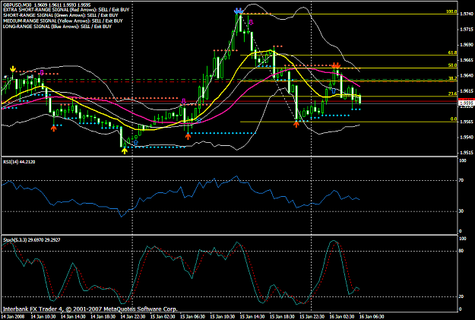This screenshot has height=320, width=475.
Task: Click the 0.0 Fibonacci level label
Action: tap(454, 119)
